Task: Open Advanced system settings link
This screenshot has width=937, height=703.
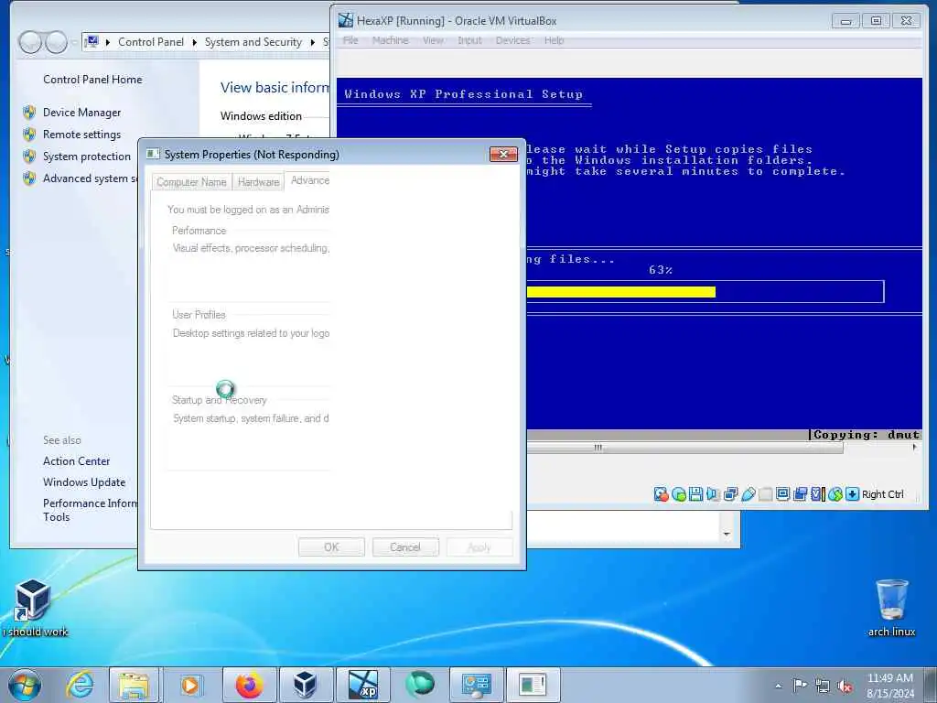Action: 91,178
